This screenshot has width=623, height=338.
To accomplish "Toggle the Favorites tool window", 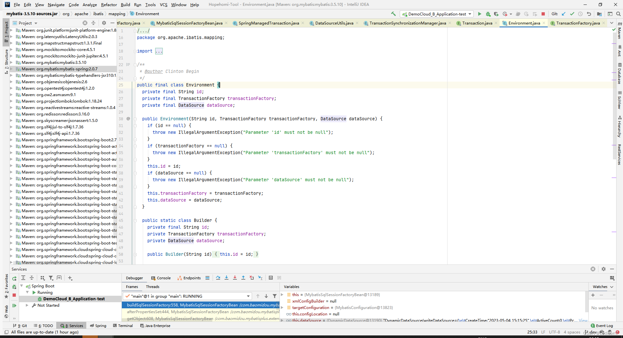I will (x=6, y=286).
